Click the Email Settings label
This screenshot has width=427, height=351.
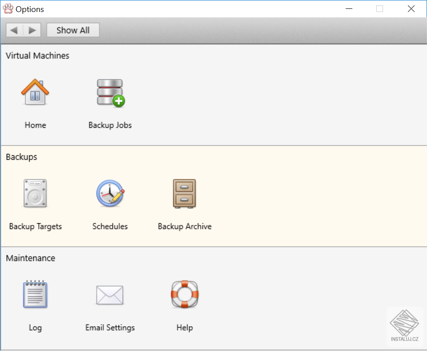(110, 327)
